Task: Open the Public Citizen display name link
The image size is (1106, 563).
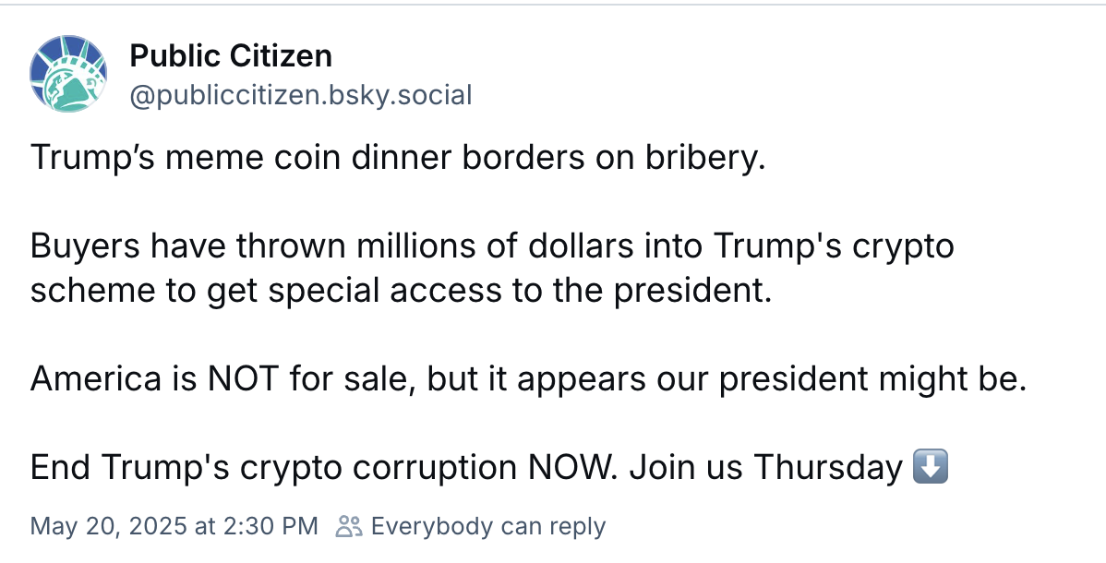Action: pyautogui.click(x=230, y=56)
